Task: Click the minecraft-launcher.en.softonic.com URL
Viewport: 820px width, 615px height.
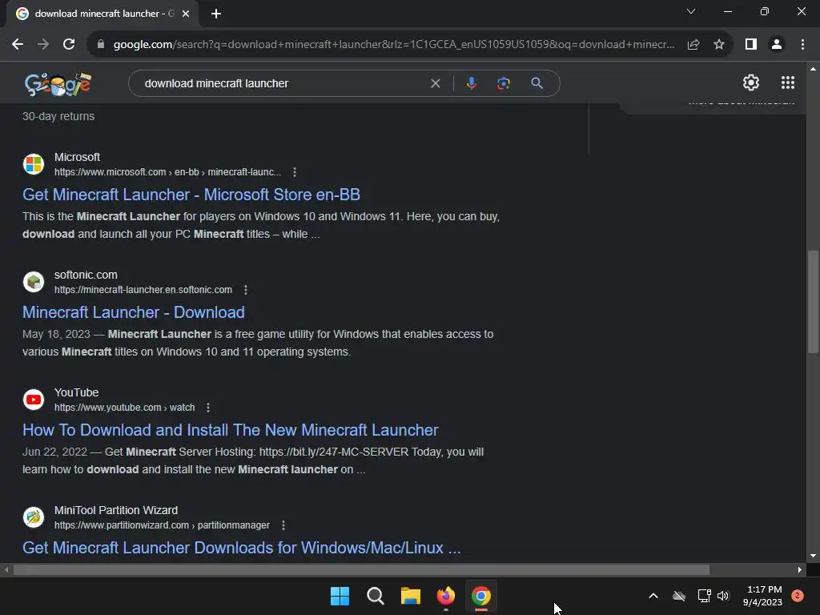Action: 143,290
